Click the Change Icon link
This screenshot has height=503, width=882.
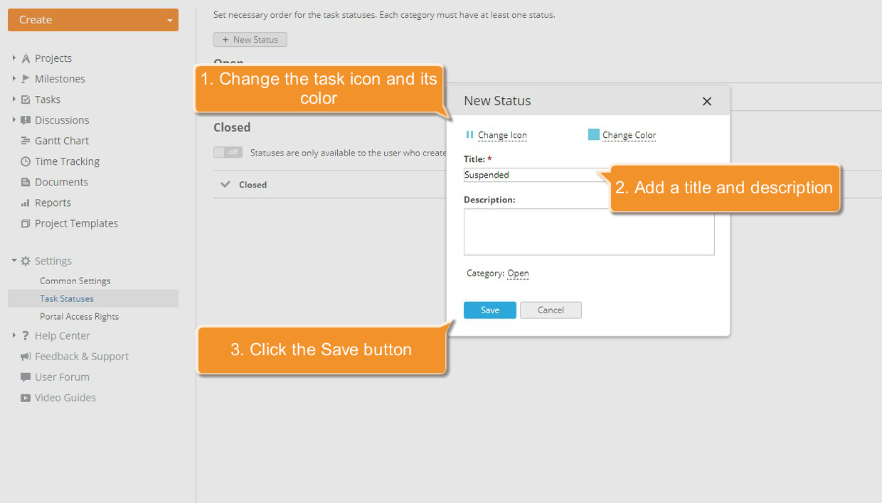(x=503, y=135)
